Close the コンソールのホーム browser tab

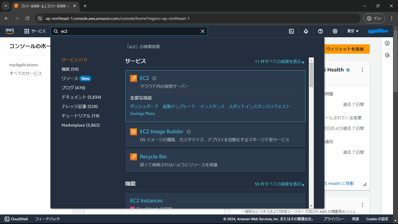75,6
